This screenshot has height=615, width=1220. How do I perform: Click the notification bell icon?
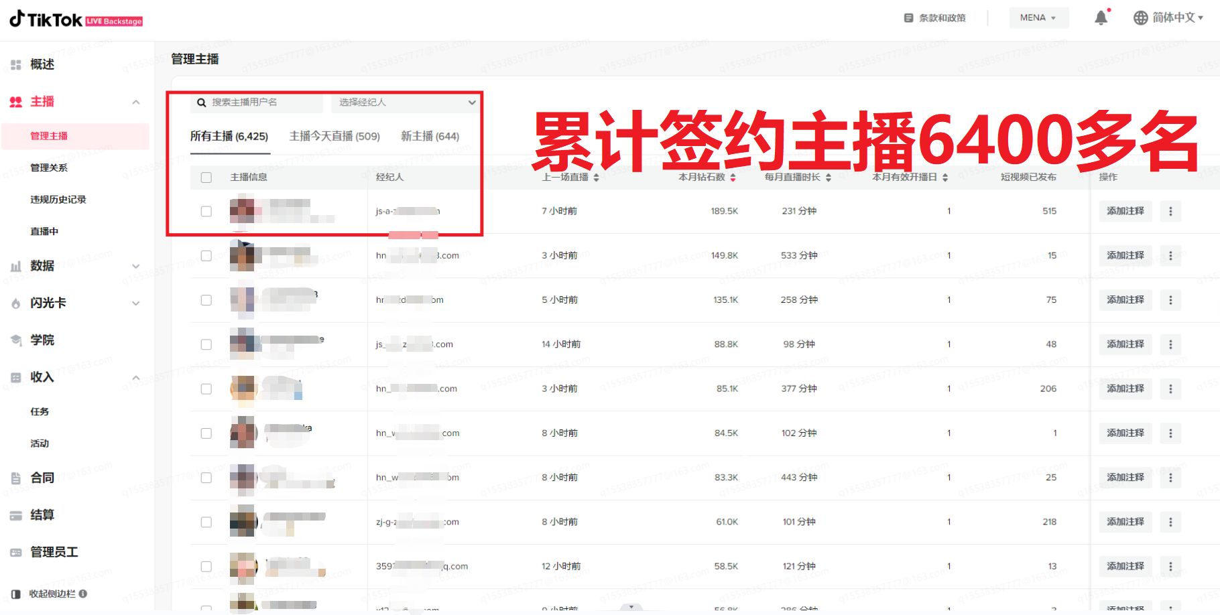(x=1101, y=17)
